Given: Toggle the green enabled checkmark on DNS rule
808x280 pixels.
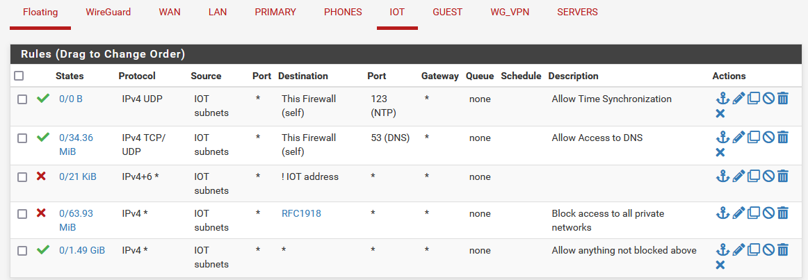Looking at the screenshot, I should [x=43, y=137].
